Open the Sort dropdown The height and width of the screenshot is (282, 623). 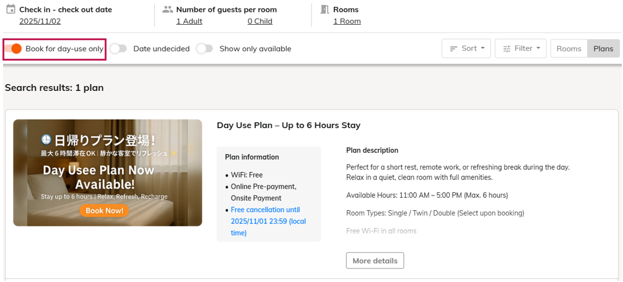pyautogui.click(x=466, y=48)
